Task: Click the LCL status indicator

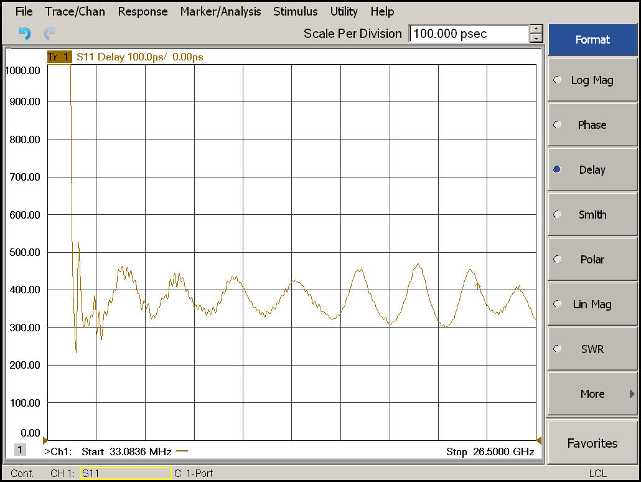Action: (597, 473)
